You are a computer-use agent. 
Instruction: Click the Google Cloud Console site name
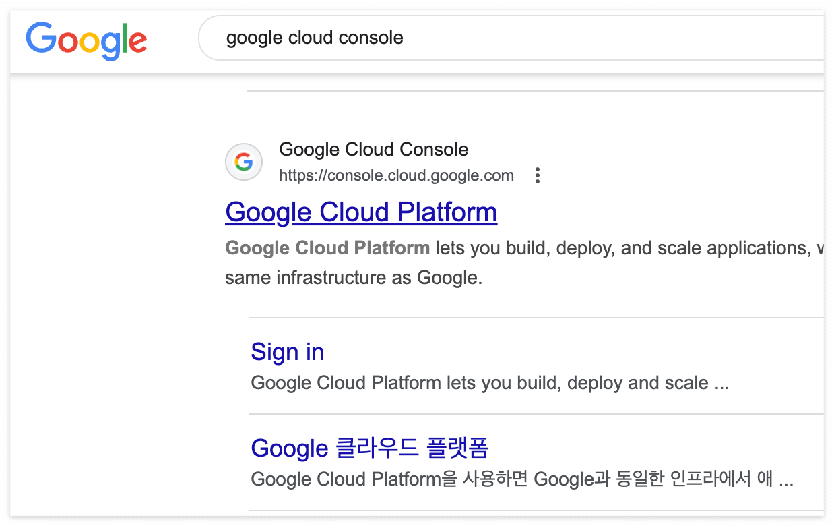pos(373,149)
